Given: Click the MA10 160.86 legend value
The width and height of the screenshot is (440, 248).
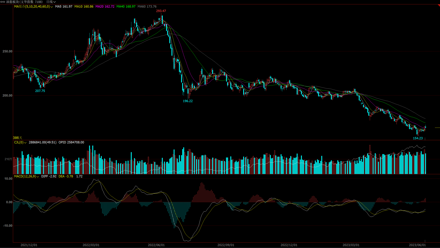Looking at the screenshot, I should 84,6.
